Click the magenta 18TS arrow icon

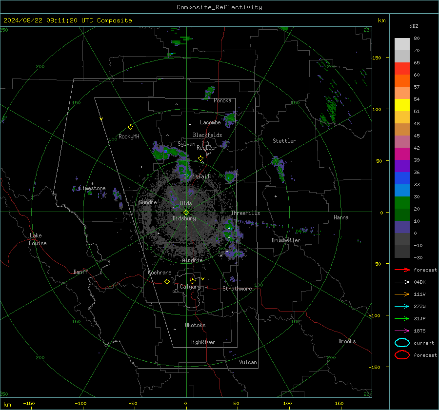tap(402, 331)
